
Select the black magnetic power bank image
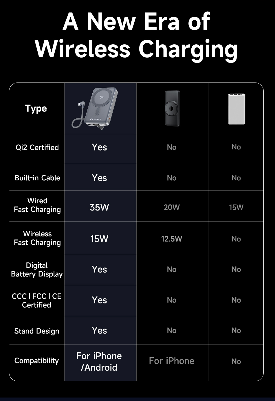tap(172, 108)
